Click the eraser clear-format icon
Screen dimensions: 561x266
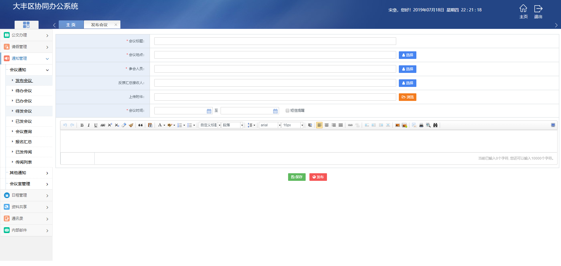(124, 125)
